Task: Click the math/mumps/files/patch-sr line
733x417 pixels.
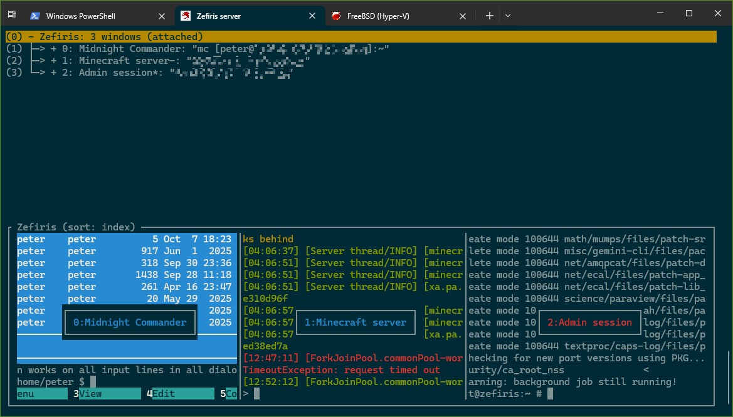Action: (587, 239)
